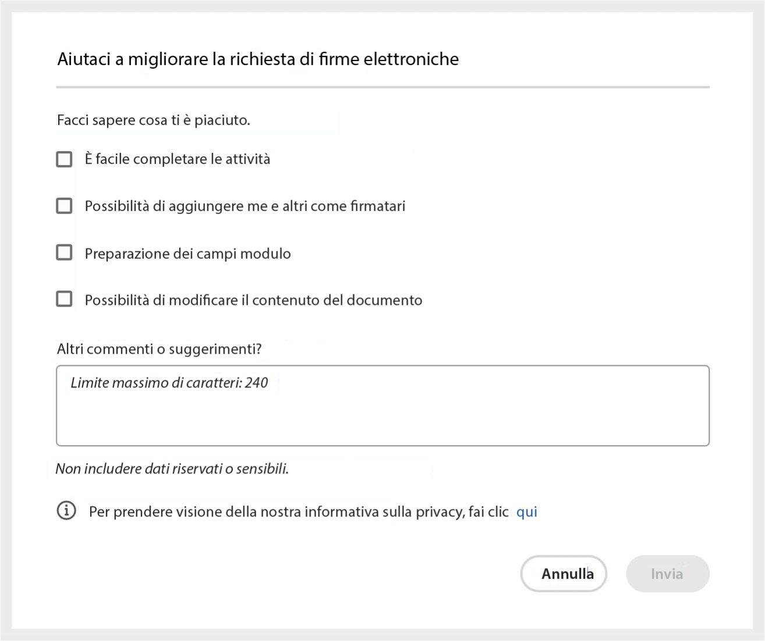Click the separator line under the title
The height and width of the screenshot is (641, 765).
(381, 86)
